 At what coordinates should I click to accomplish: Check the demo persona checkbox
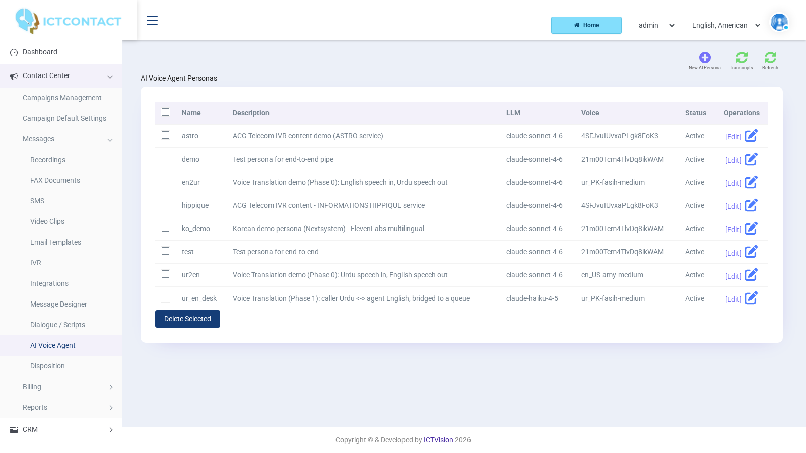(165, 159)
